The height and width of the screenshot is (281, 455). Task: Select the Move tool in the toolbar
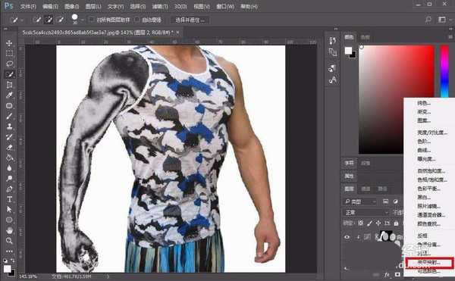pos(9,43)
